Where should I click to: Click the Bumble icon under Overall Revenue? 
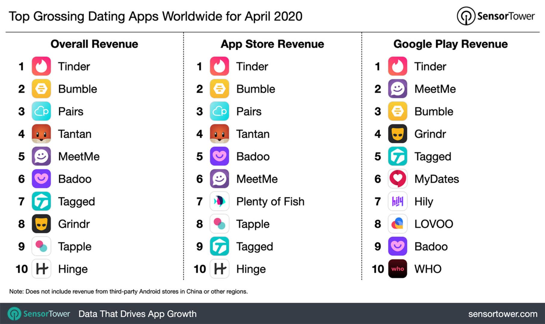[x=41, y=89]
